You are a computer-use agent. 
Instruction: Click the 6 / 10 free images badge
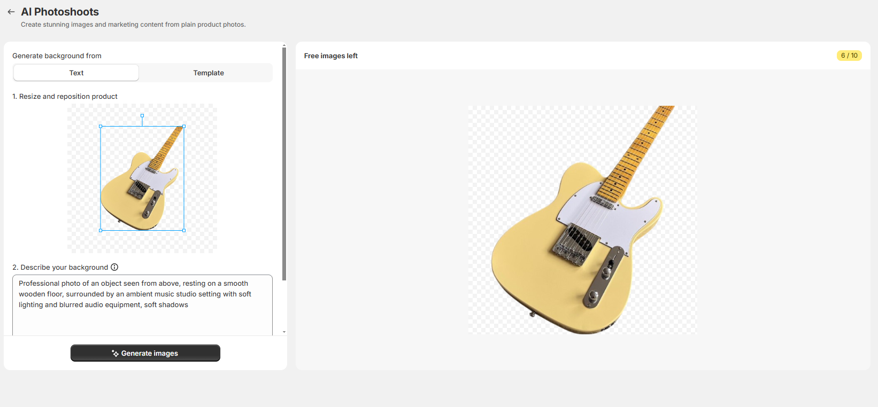point(849,56)
